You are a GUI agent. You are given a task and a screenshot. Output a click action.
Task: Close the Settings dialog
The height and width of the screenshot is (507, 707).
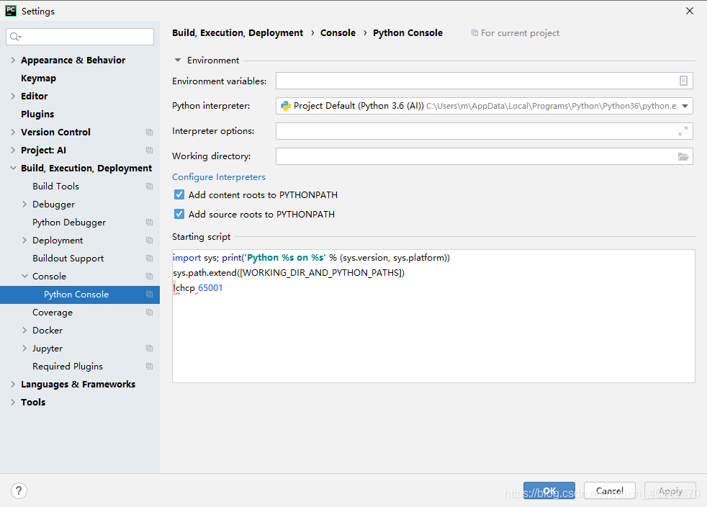[690, 11]
